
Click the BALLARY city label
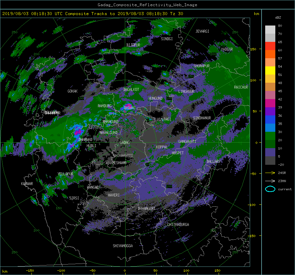[x=213, y=162]
